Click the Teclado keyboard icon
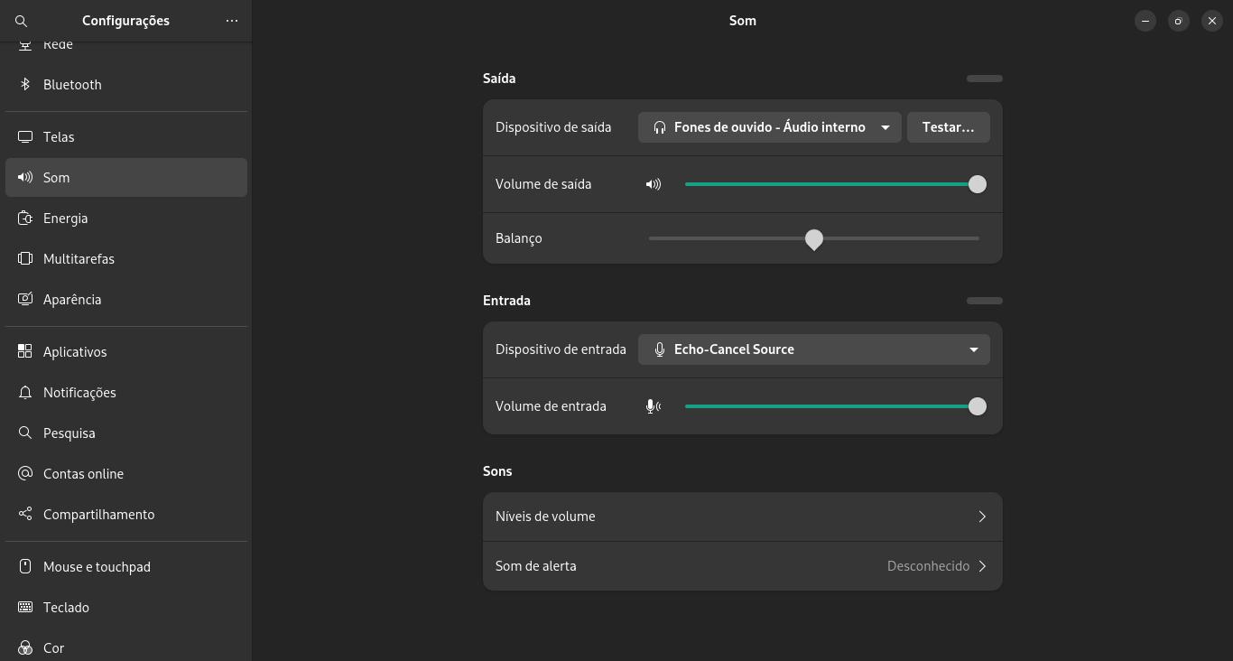 click(x=25, y=608)
